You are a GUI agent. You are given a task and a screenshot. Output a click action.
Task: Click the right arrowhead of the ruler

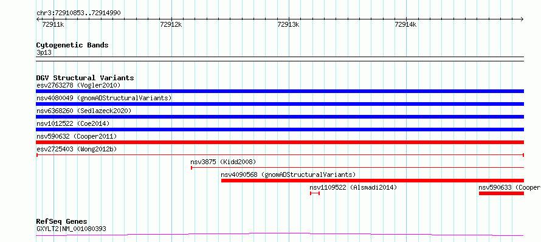point(522,19)
